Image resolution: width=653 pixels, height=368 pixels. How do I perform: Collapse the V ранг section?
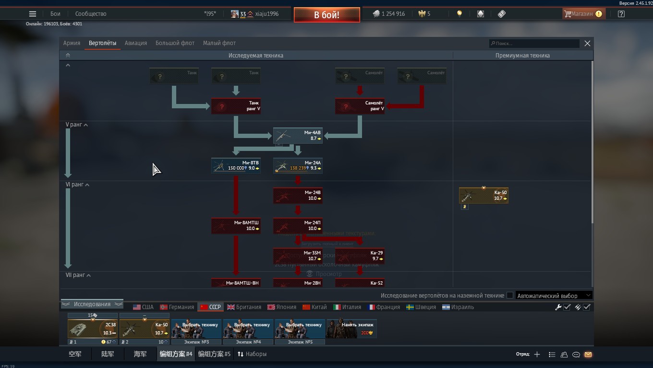point(77,125)
